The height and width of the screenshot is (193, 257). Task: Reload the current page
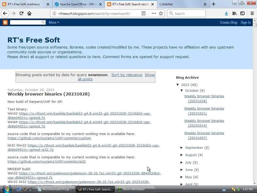[x=21, y=14]
